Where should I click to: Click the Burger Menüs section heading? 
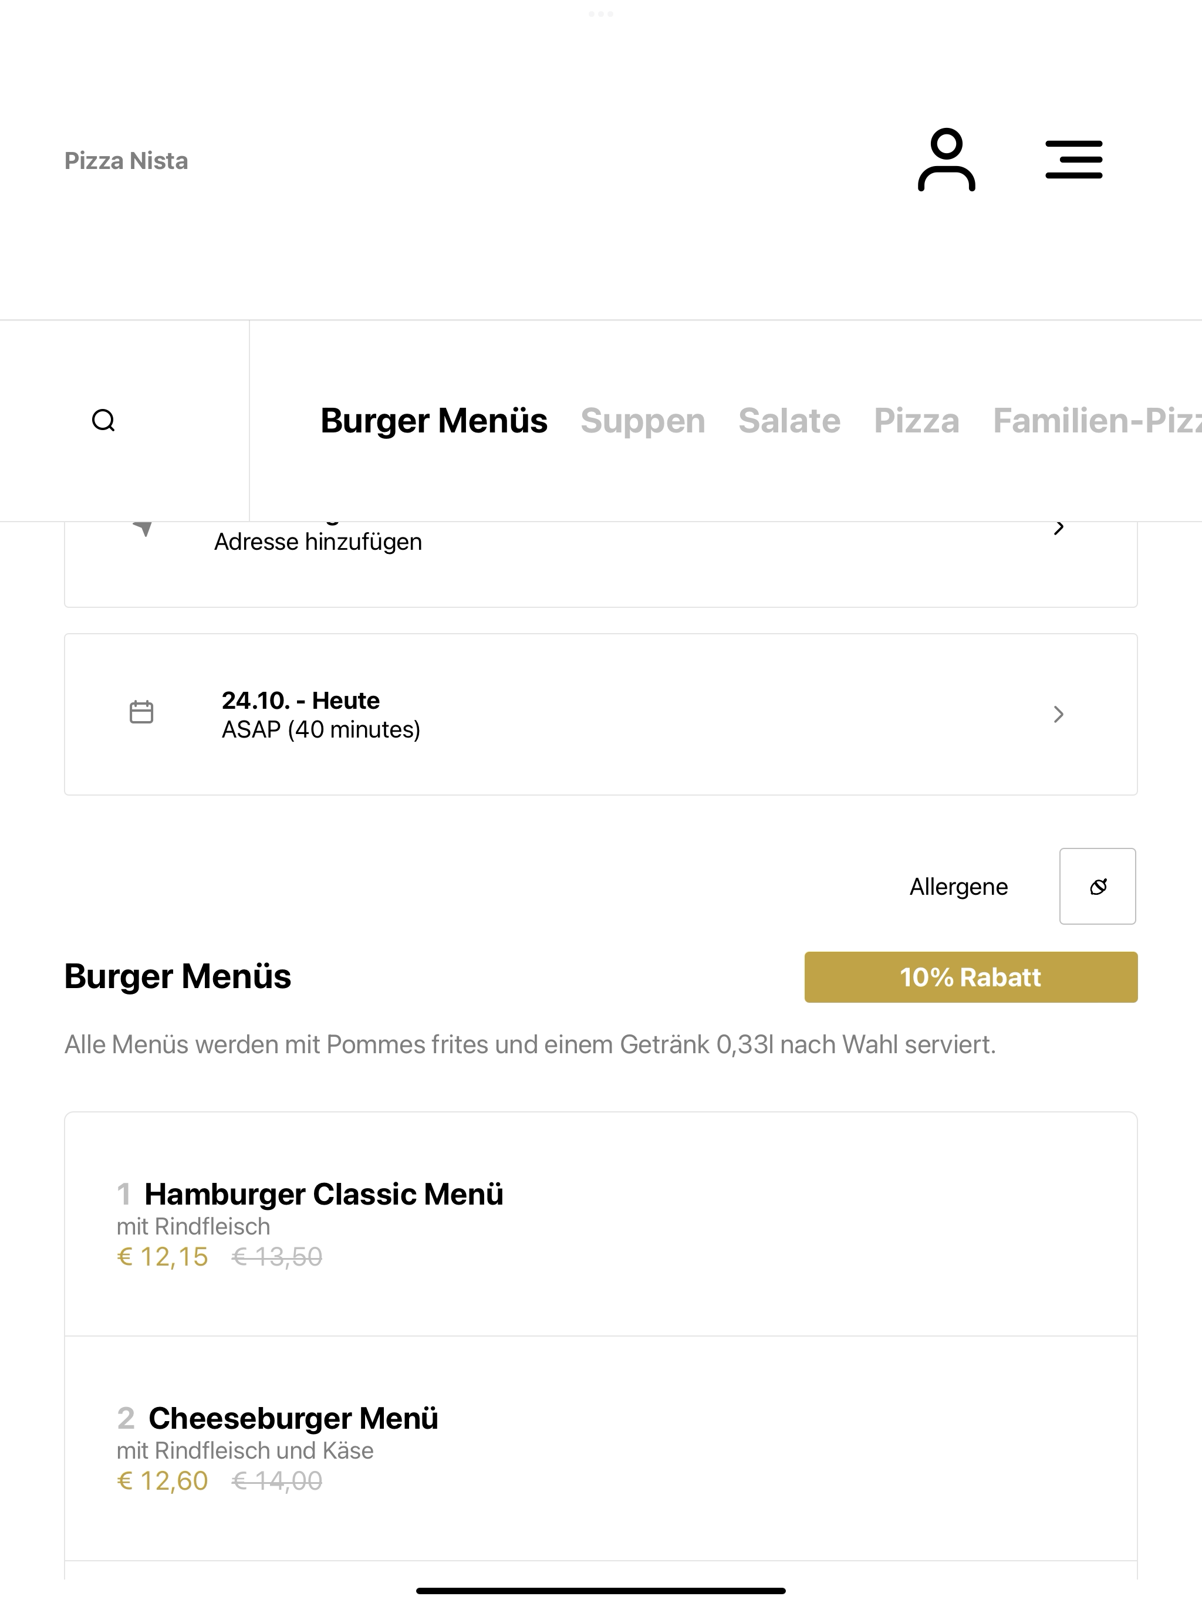pyautogui.click(x=178, y=976)
